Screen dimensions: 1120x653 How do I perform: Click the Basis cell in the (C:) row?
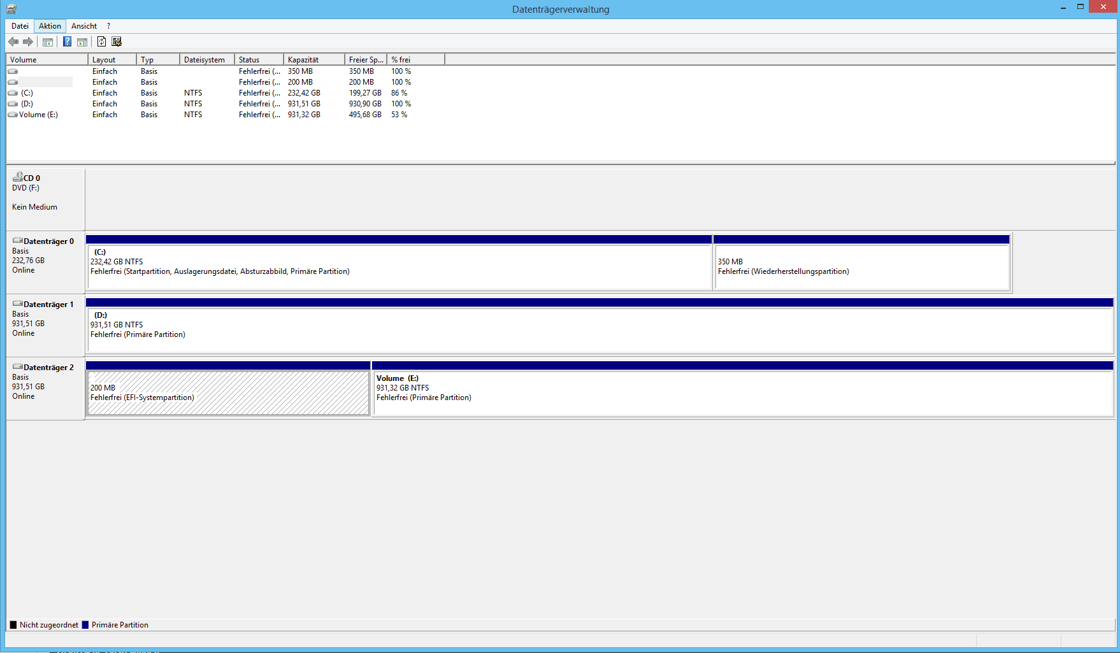[149, 93]
